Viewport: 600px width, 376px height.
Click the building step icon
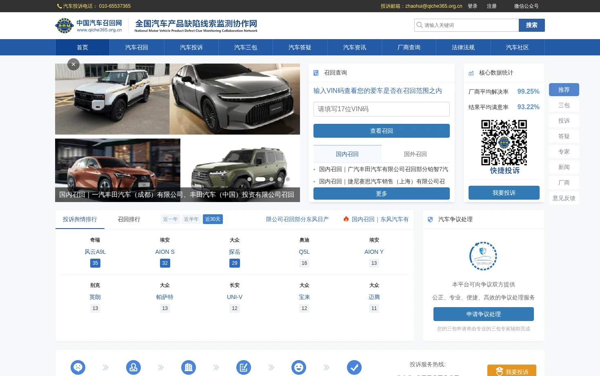[189, 367]
